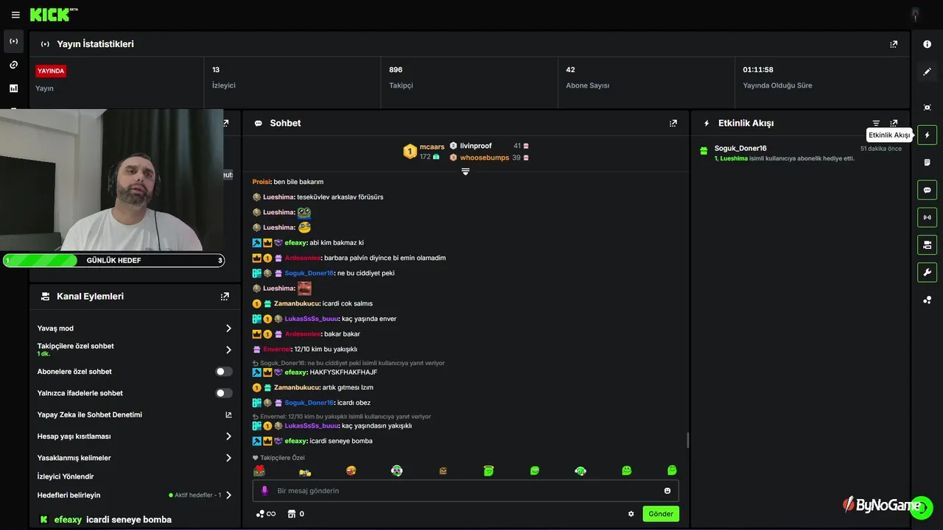The height and width of the screenshot is (530, 943).
Task: Open the analytics chart icon in left sidebar
Action: (13, 88)
